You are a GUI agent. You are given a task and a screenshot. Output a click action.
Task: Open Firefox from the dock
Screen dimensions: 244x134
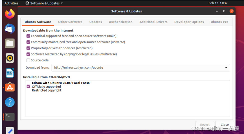pos(10,14)
